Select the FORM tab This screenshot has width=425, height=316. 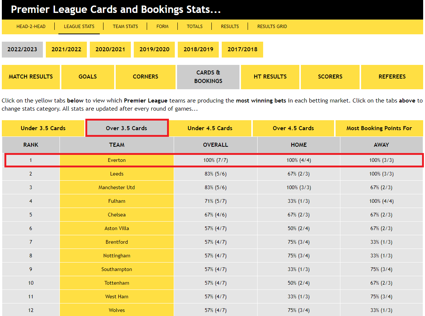click(x=162, y=26)
